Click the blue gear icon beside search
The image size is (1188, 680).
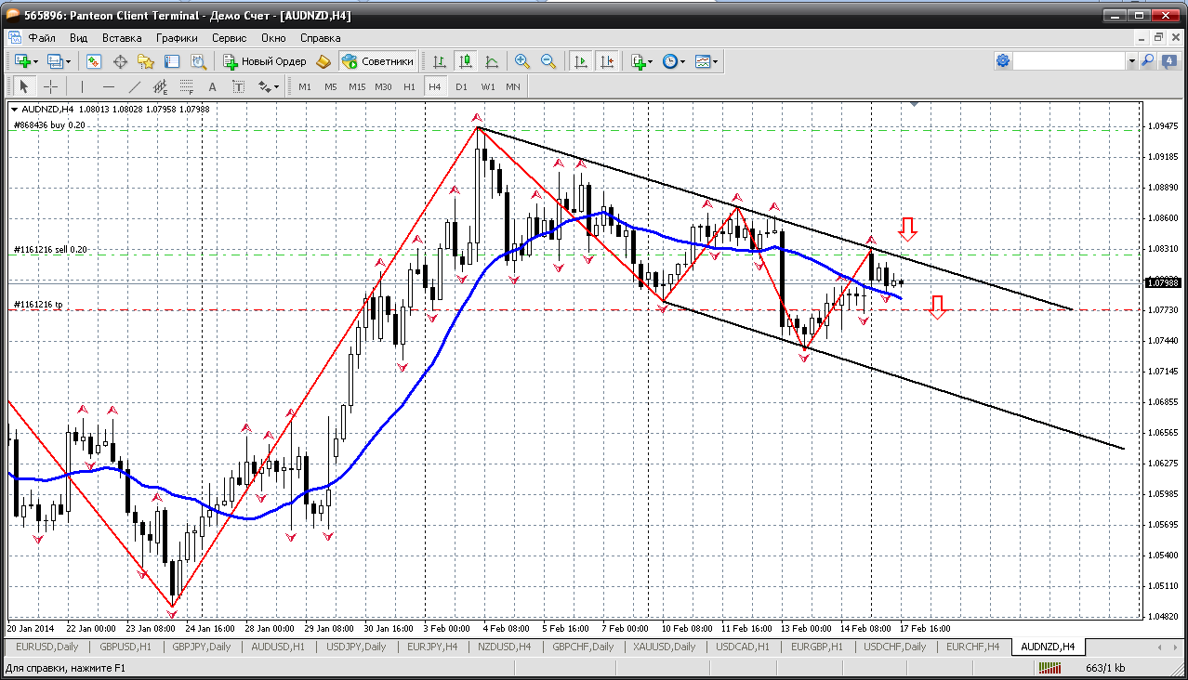(1003, 60)
